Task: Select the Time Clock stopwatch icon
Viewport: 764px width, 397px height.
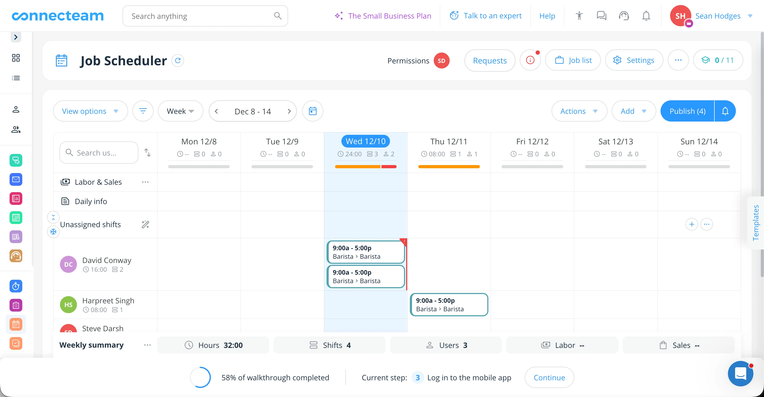Action: 16,286
